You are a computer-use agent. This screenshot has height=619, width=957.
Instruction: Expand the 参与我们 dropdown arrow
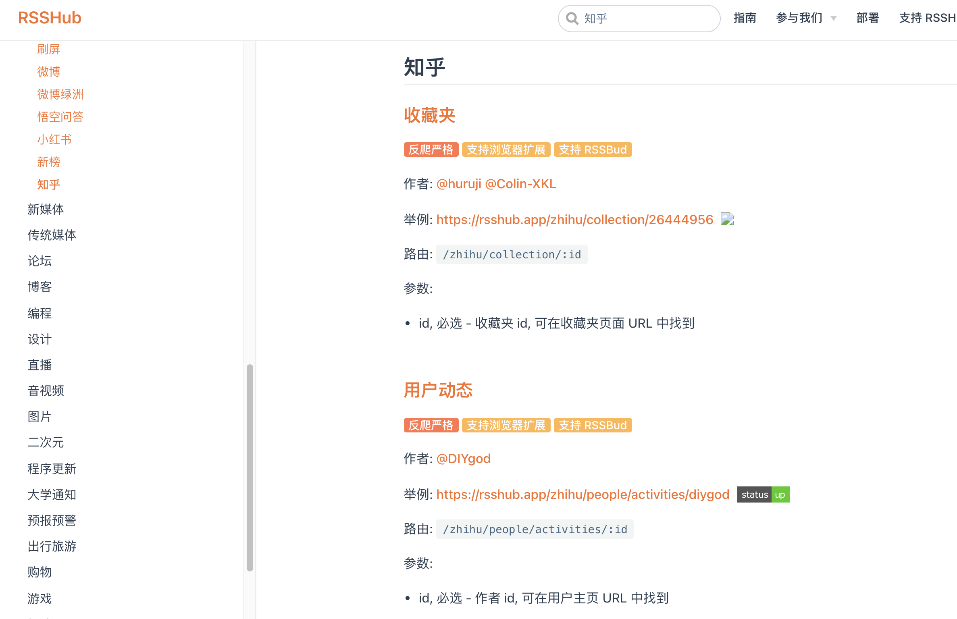pos(834,18)
